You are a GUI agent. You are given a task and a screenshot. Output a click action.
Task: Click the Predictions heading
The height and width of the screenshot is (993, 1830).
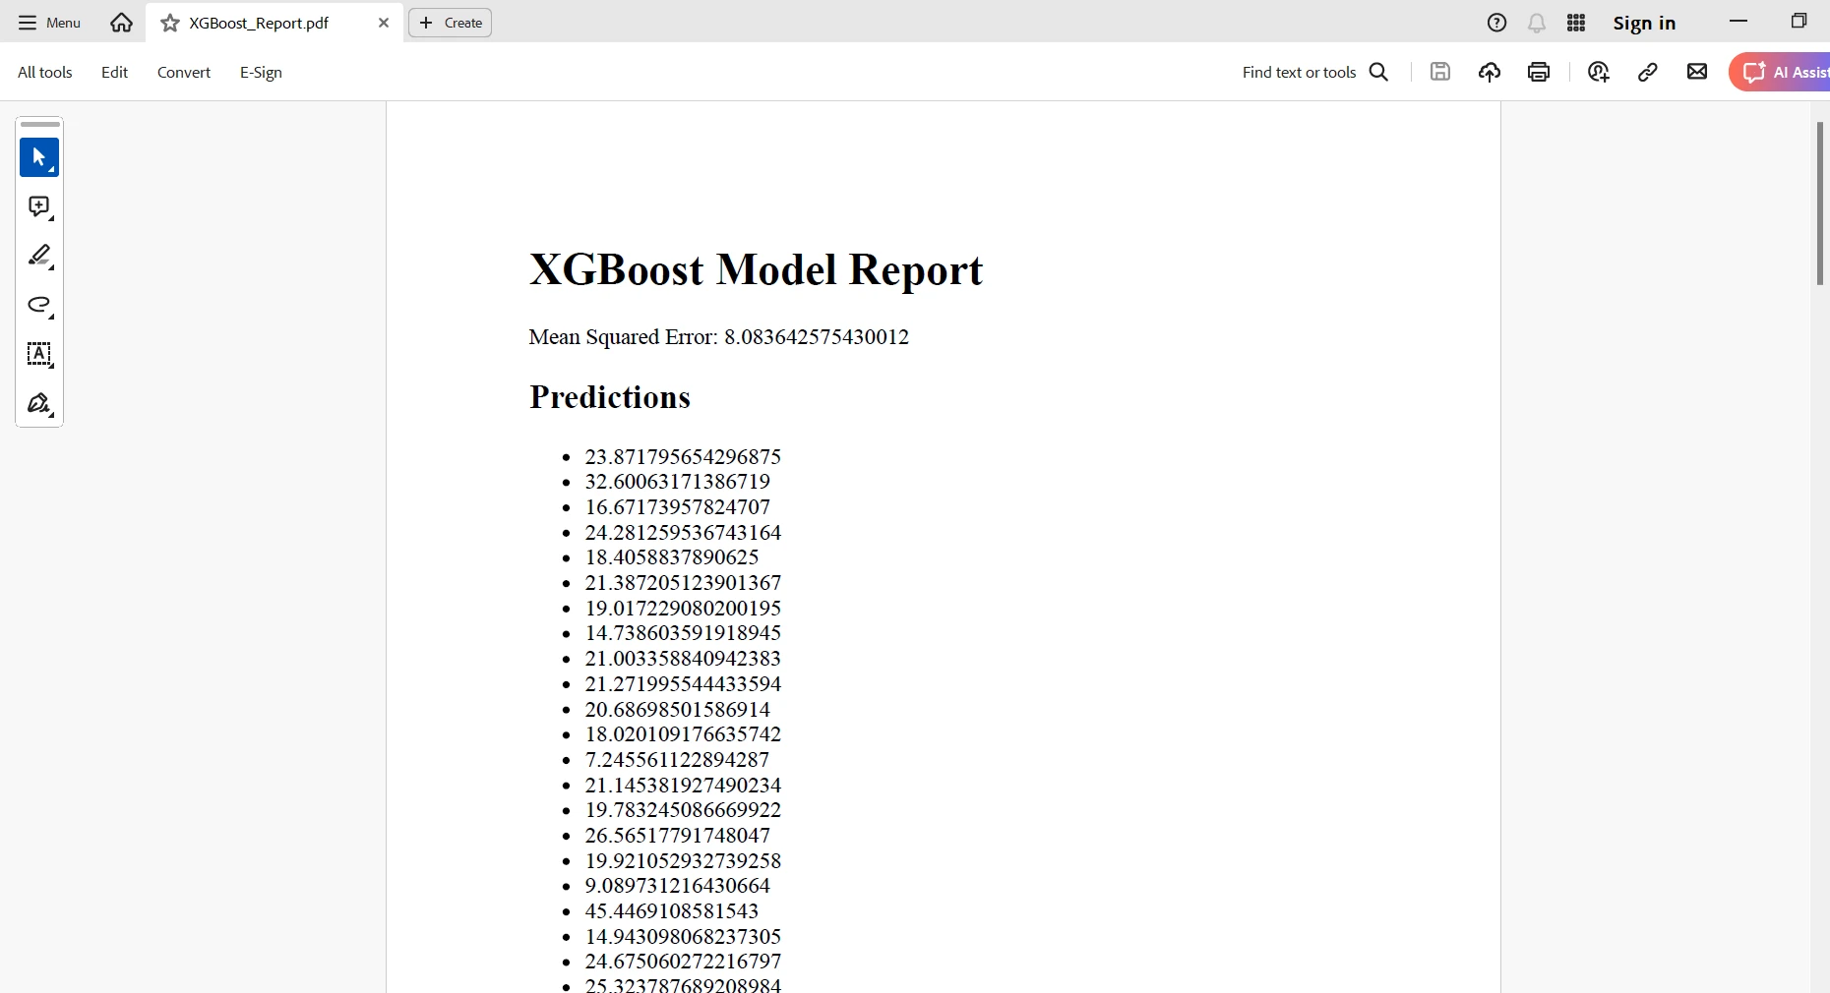coord(610,397)
